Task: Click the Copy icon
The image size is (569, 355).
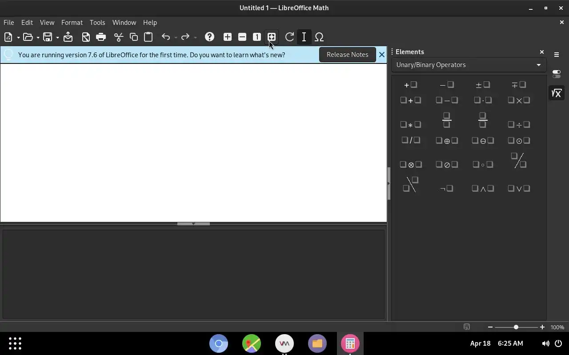Action: point(133,37)
